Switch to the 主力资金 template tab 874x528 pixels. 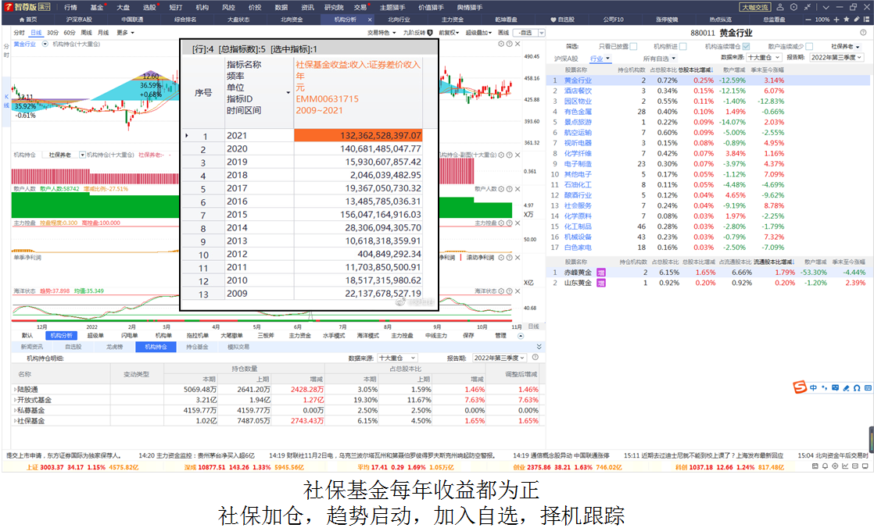click(300, 335)
